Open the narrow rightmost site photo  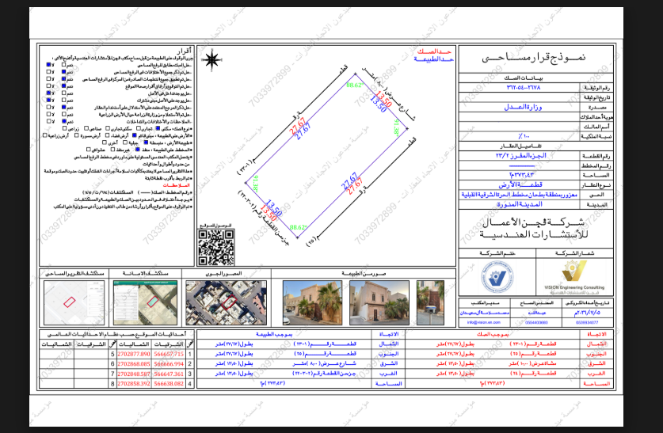click(x=430, y=302)
